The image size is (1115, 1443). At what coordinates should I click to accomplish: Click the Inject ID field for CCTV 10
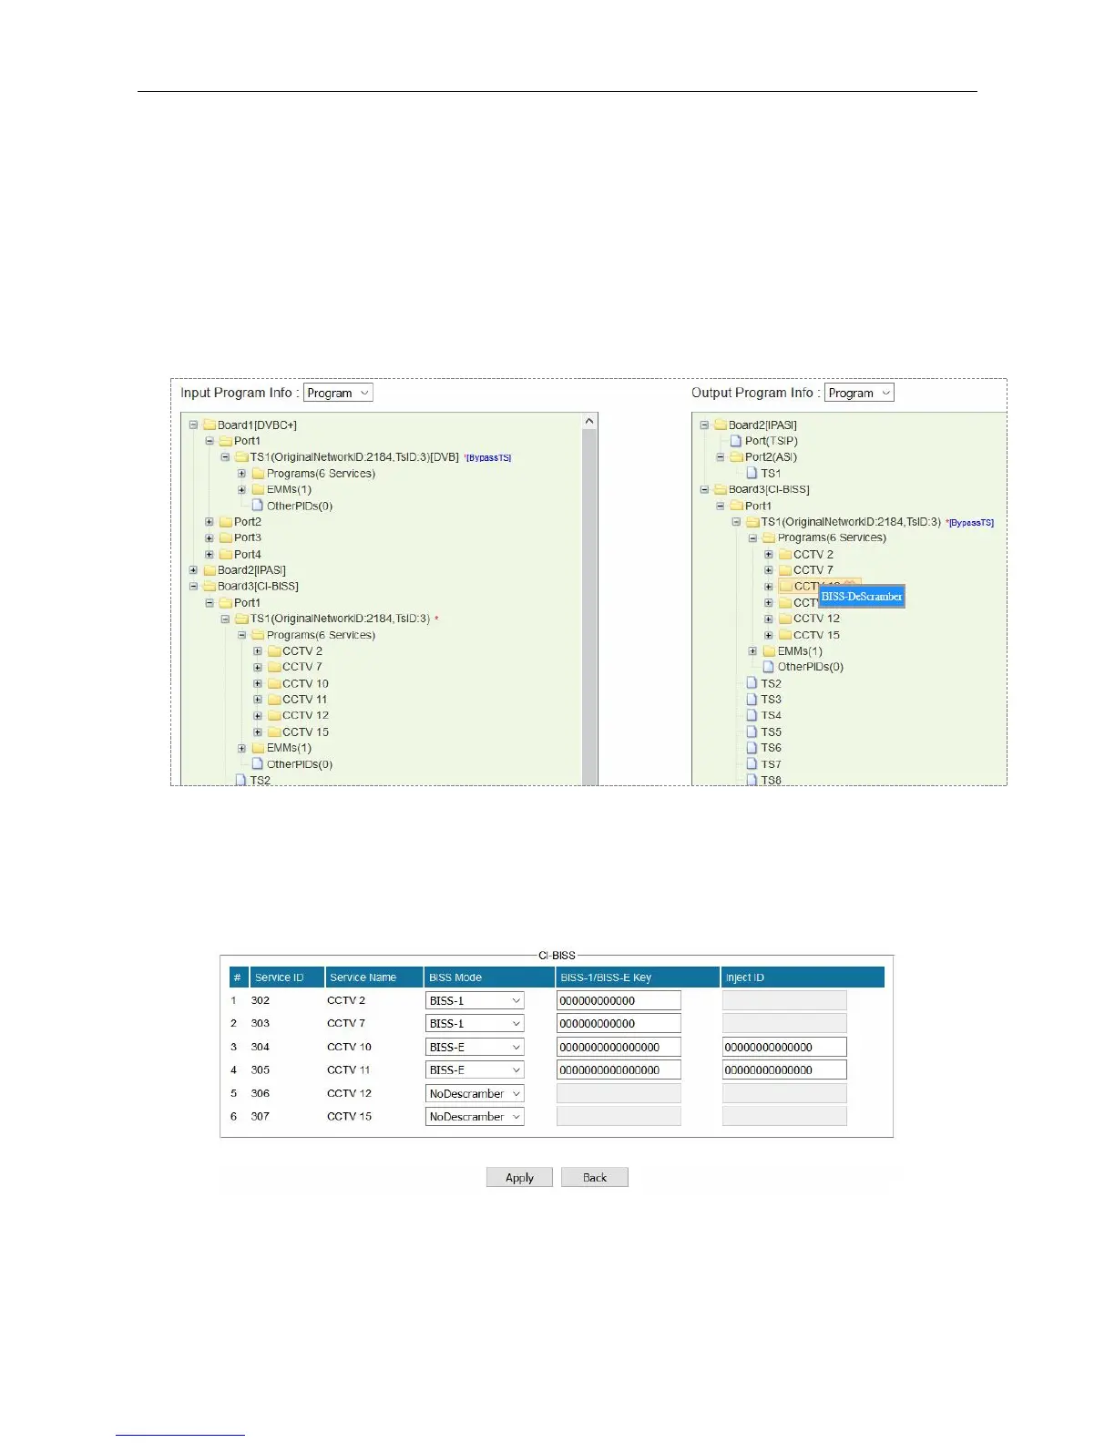tap(784, 1047)
